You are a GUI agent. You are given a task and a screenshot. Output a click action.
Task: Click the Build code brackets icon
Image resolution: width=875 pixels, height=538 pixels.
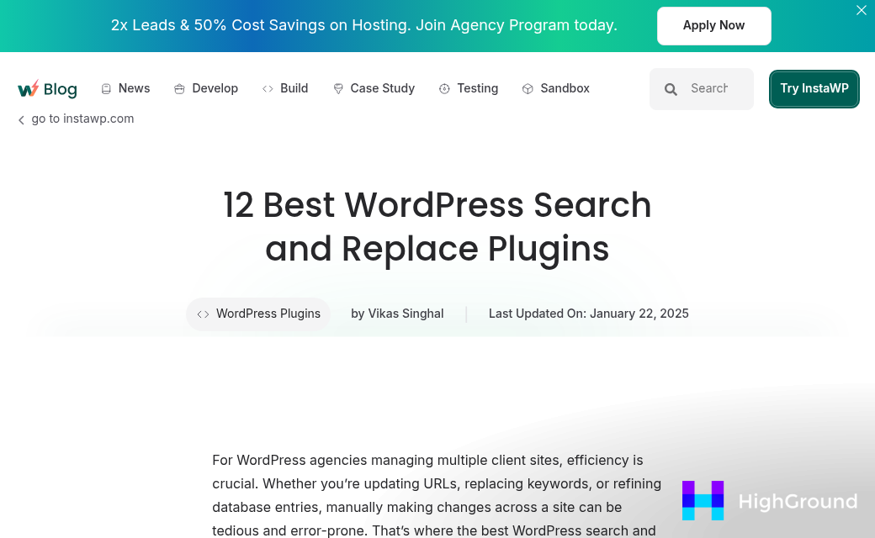point(268,87)
